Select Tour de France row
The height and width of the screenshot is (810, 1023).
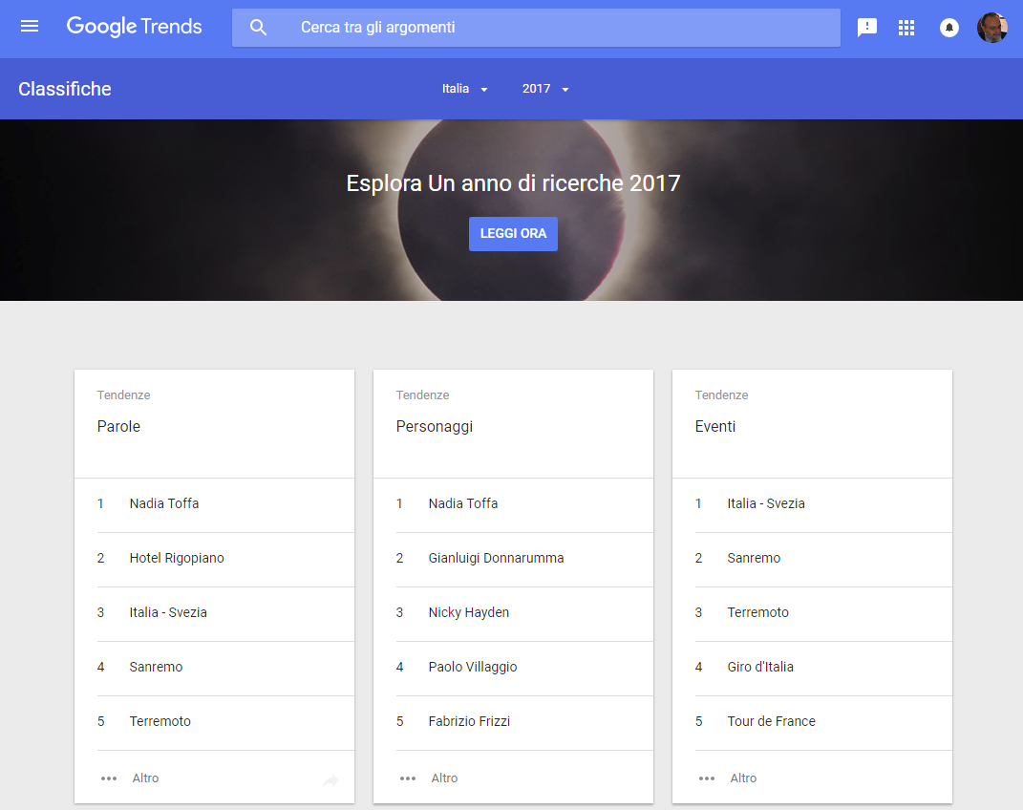pos(823,721)
